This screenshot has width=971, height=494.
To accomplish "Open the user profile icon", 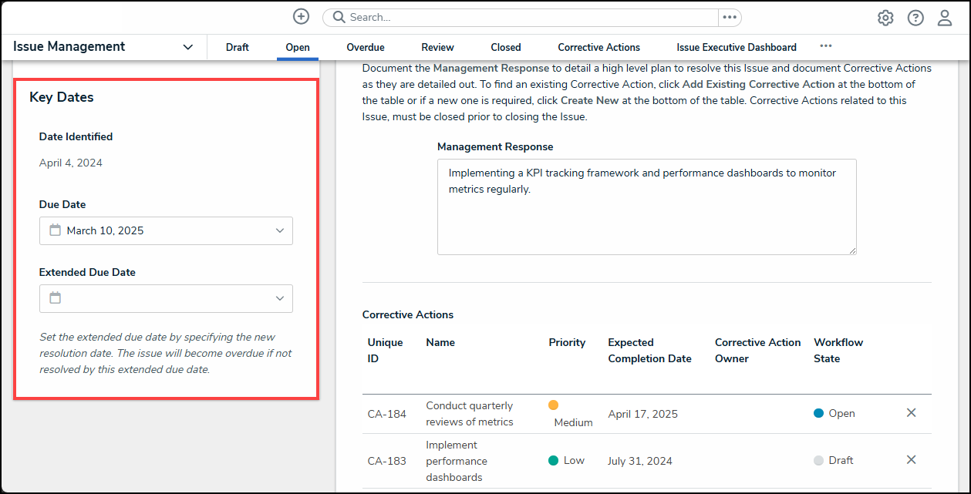I will 945,18.
